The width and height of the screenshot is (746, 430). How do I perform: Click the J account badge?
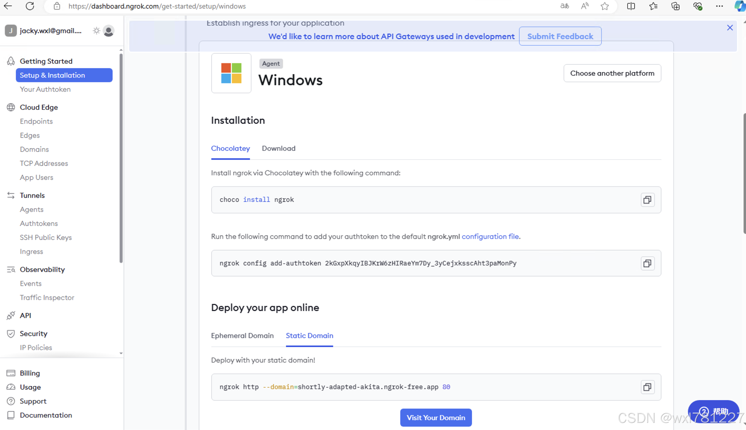coord(11,31)
